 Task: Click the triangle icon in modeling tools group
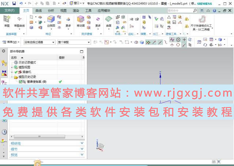tap(169, 17)
